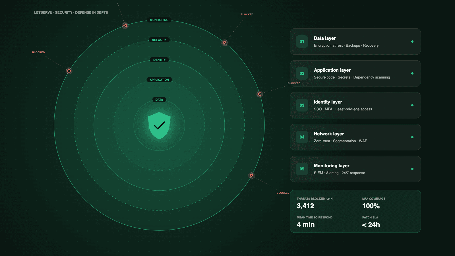
Task: Open the Monitoring layer card title
Action: point(332,166)
